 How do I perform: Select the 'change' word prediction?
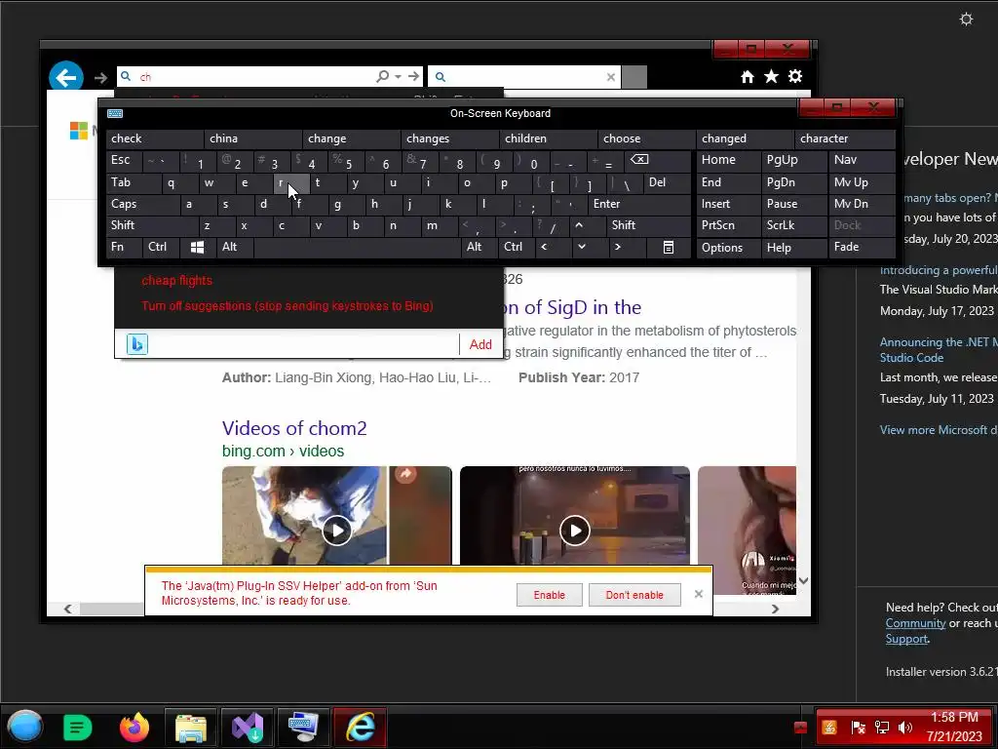click(352, 138)
